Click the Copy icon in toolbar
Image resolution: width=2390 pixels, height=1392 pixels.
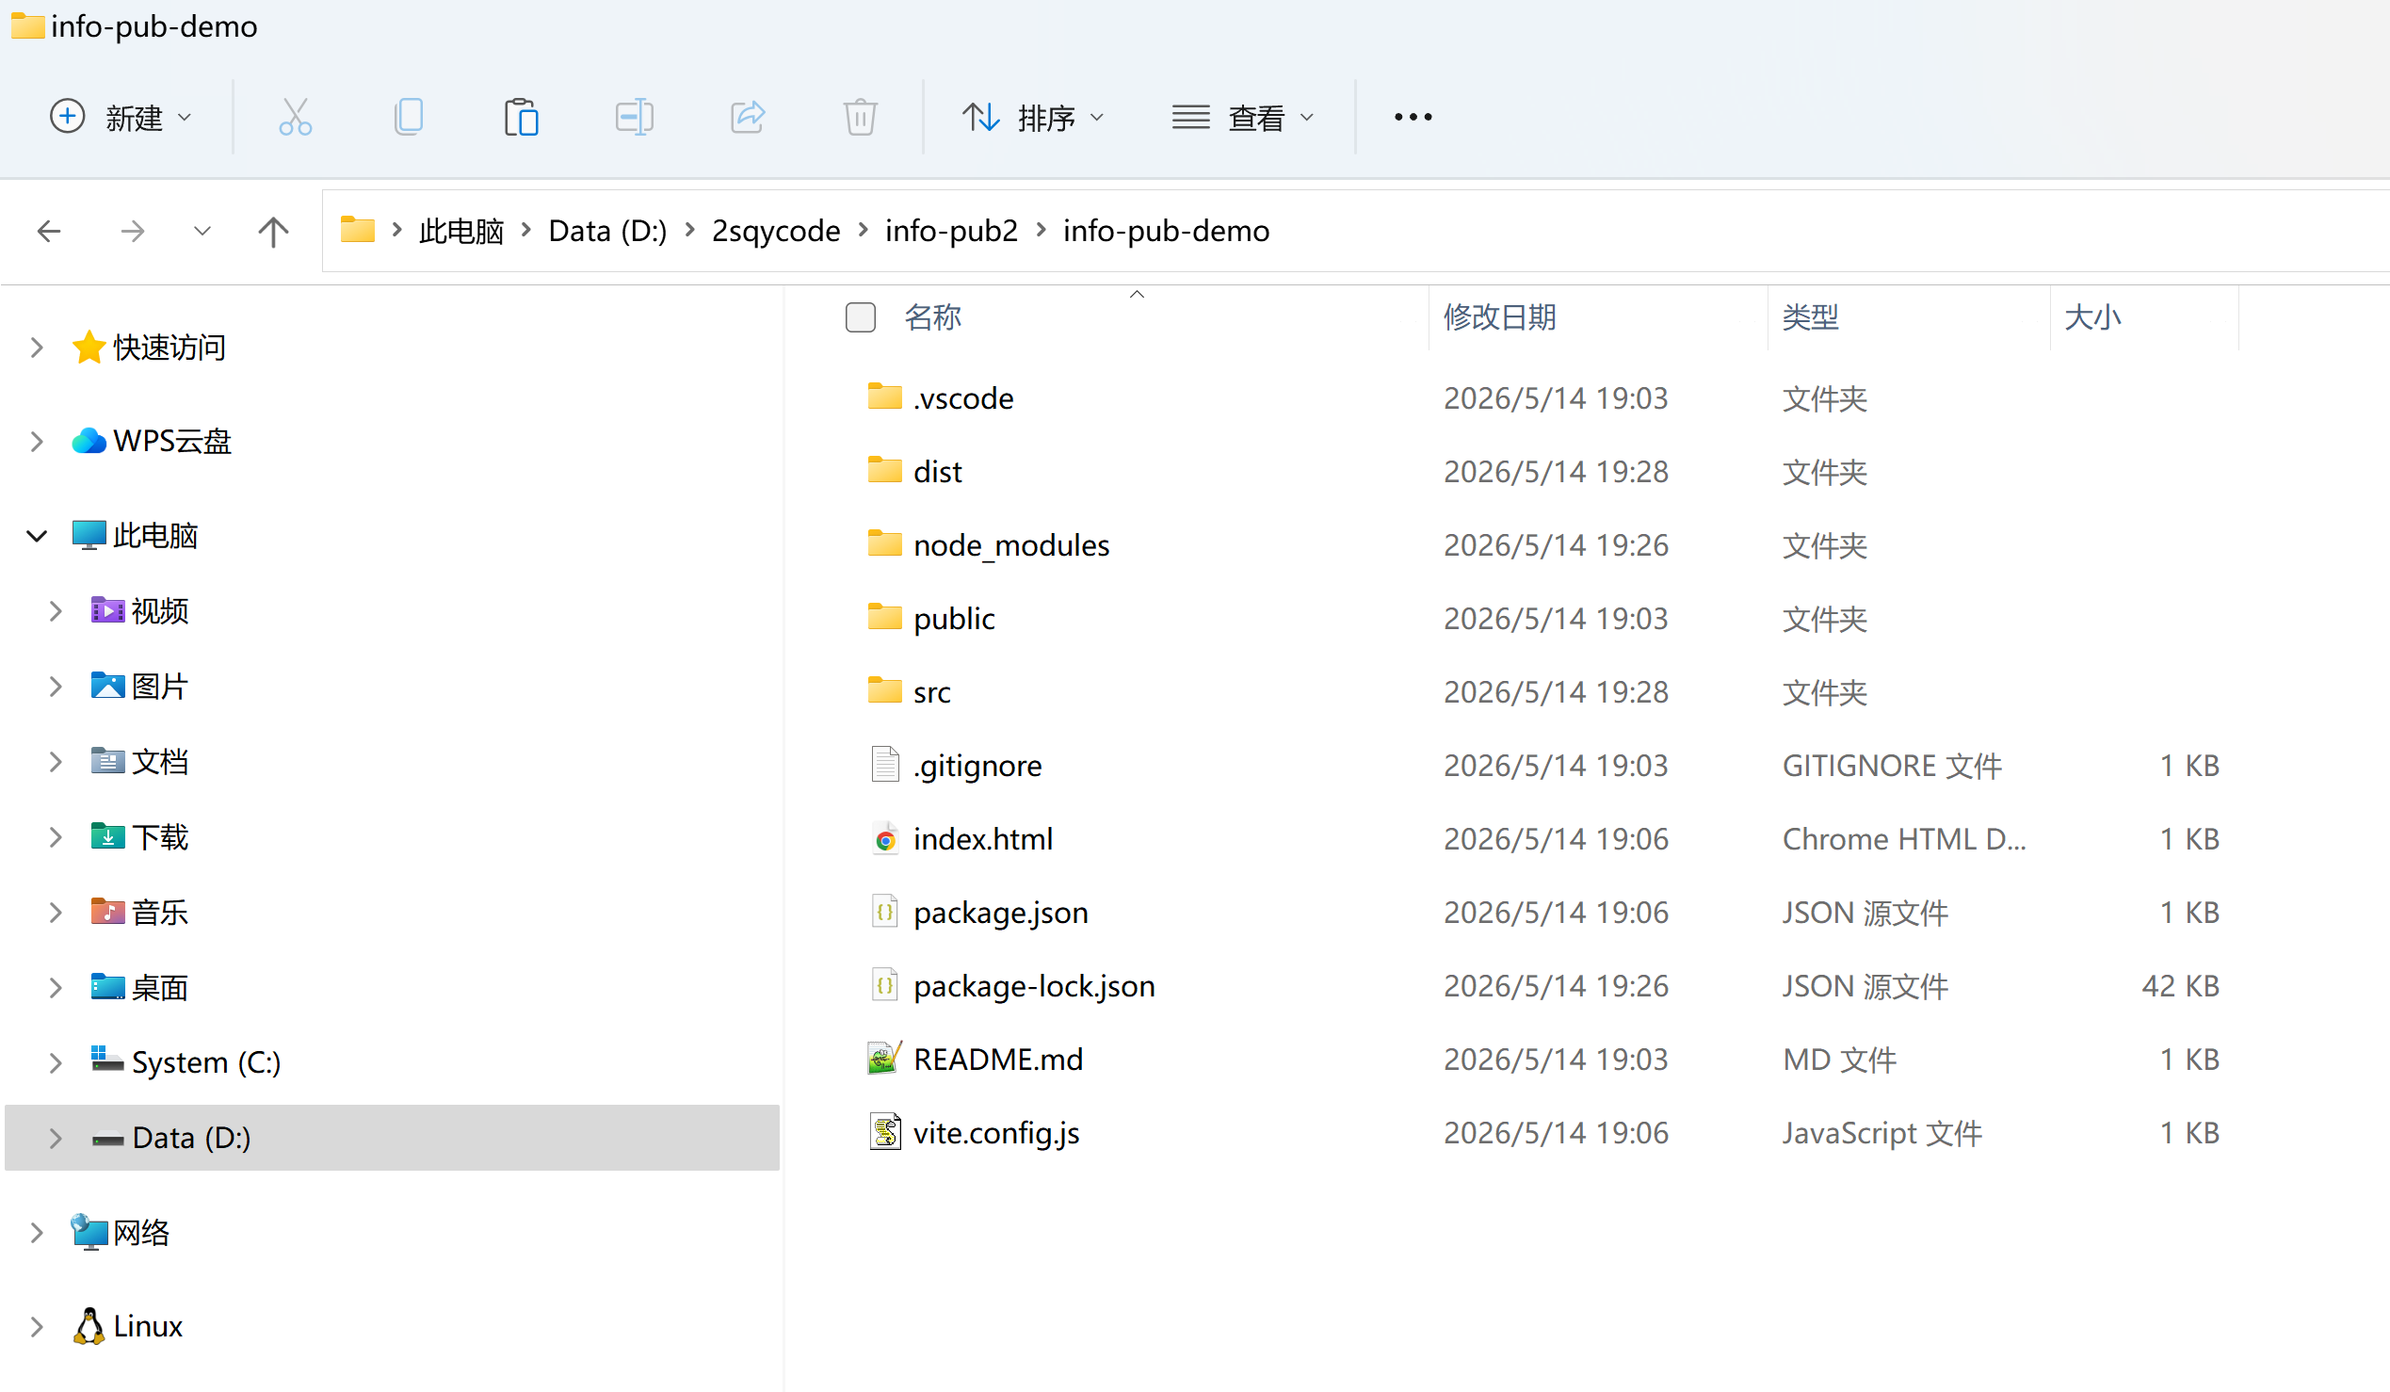tap(408, 118)
